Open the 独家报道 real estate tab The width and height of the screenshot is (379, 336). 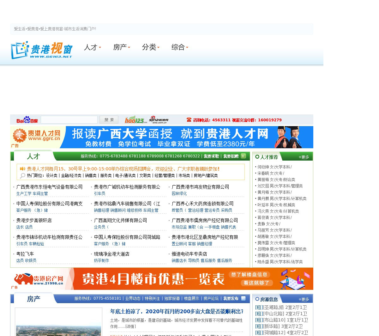point(172,298)
